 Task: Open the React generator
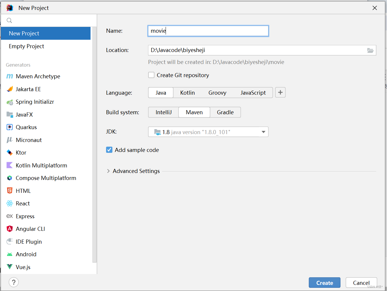22,203
